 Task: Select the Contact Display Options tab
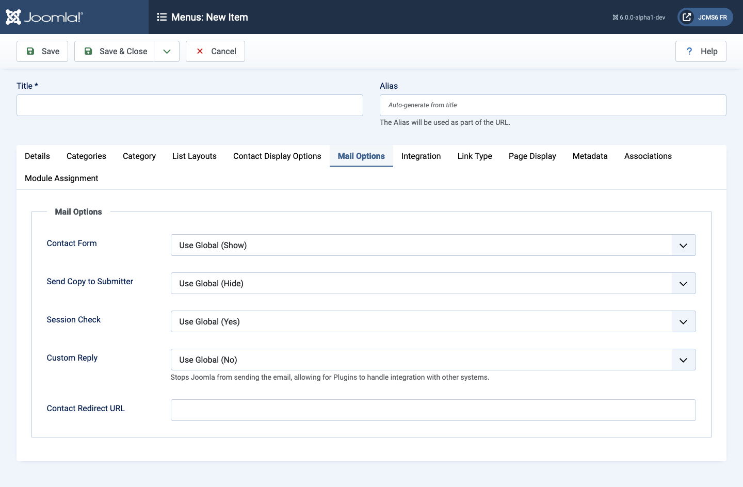(x=277, y=156)
